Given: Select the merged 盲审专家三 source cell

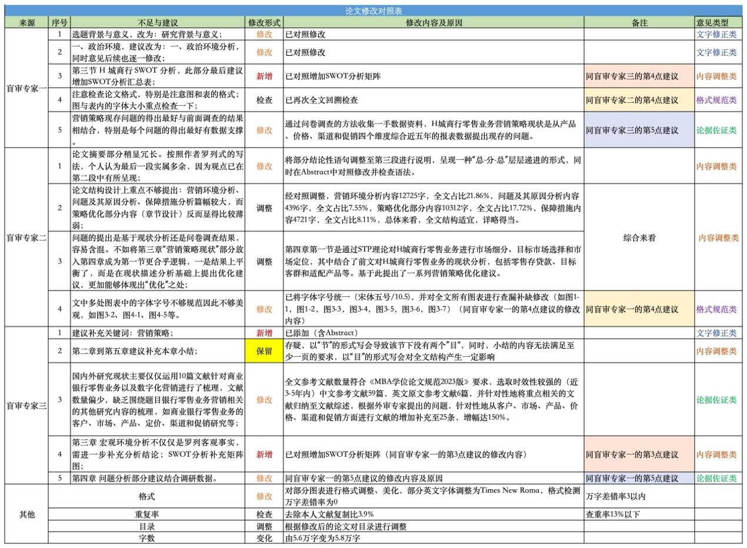Looking at the screenshot, I should click(x=27, y=406).
